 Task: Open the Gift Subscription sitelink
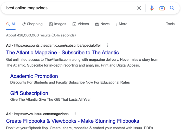point(29,93)
